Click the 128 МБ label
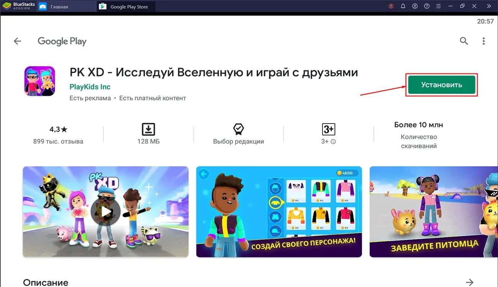The width and height of the screenshot is (498, 287). point(149,142)
